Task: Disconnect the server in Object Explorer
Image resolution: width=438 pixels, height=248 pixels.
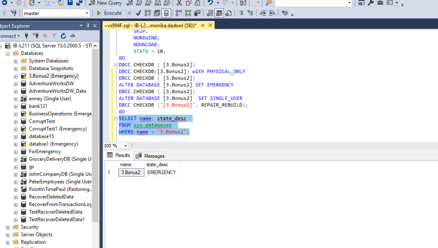Action: [36, 36]
